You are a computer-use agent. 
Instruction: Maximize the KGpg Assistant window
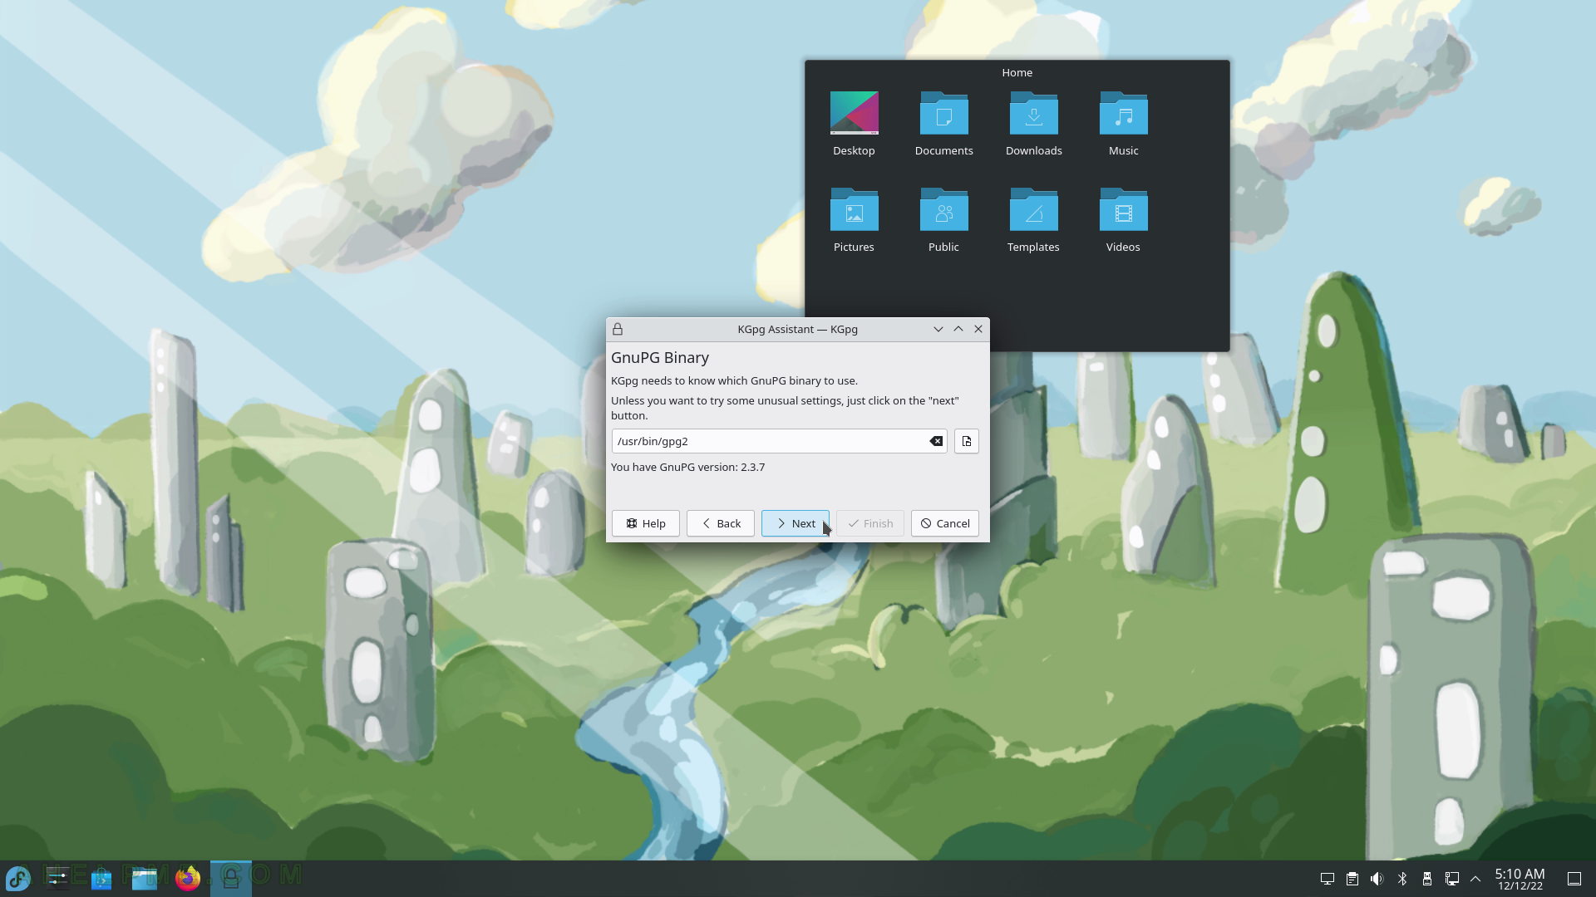[958, 330]
